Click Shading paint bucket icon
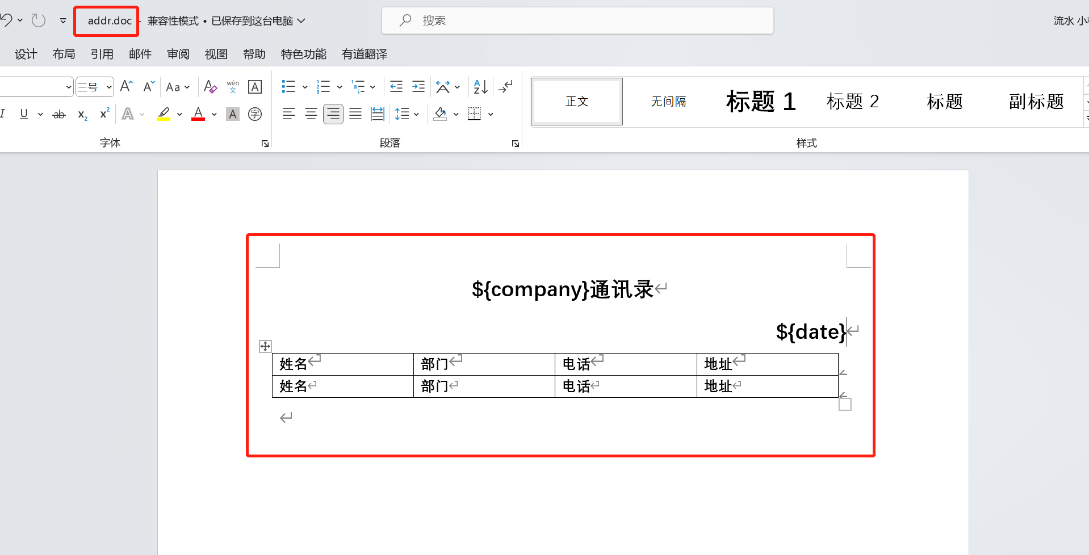 click(x=441, y=114)
